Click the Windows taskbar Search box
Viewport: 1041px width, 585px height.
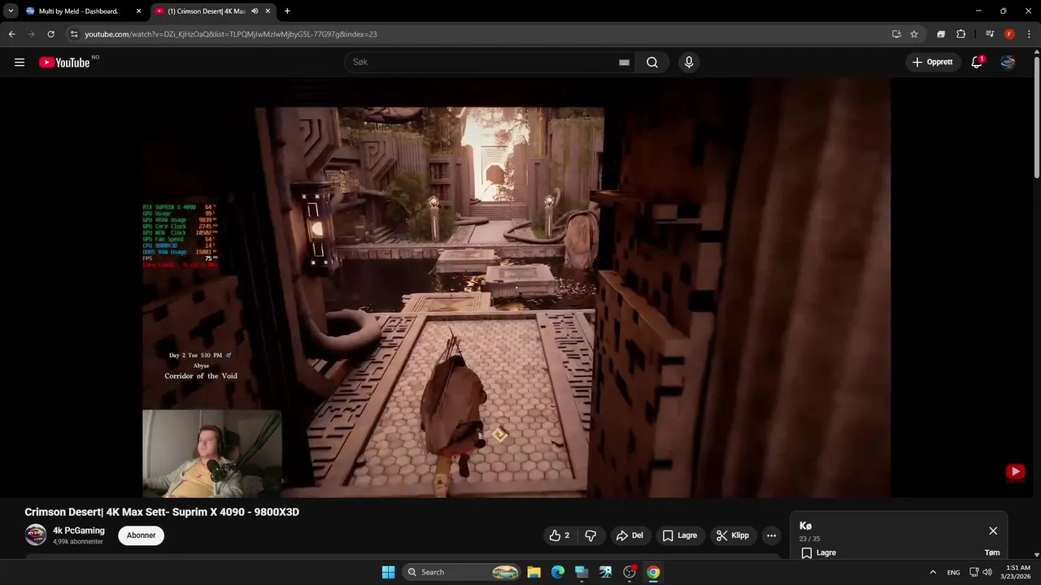(x=461, y=572)
